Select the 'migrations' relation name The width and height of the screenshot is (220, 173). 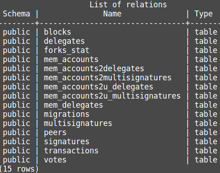click(67, 114)
